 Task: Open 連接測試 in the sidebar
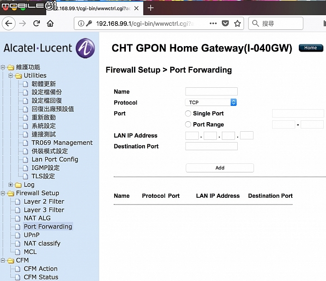click(43, 134)
